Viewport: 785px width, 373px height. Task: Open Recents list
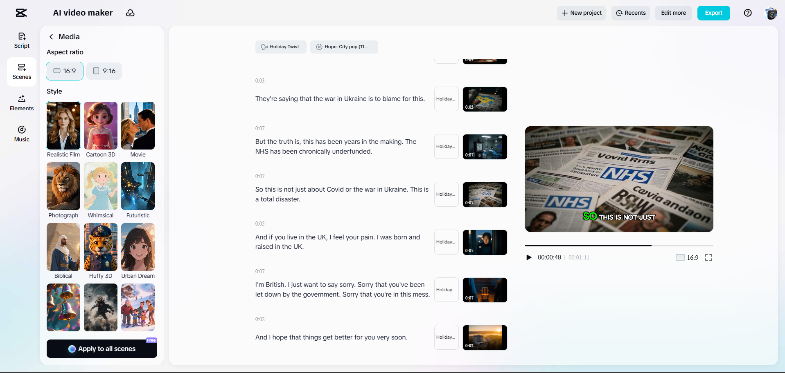(631, 13)
